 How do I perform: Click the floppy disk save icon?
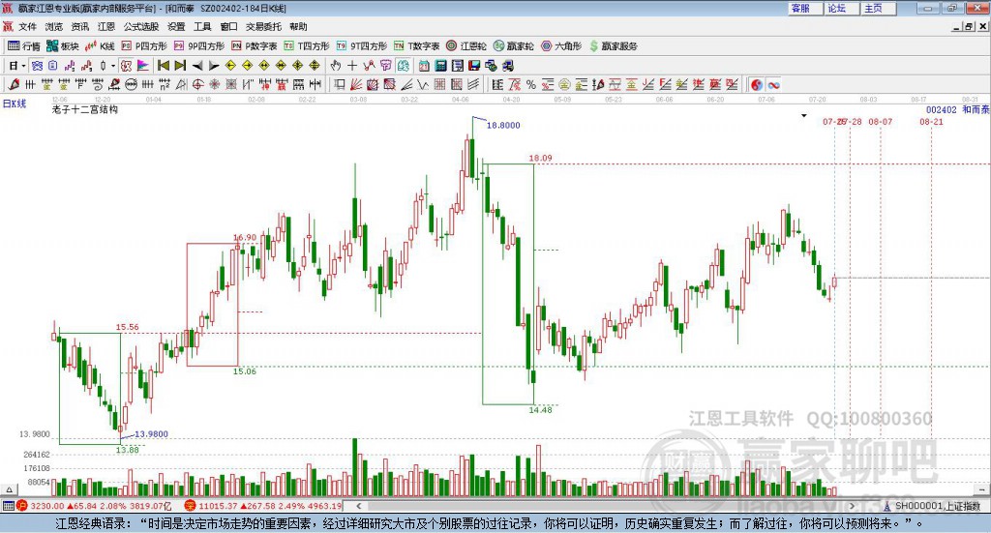pos(474,65)
